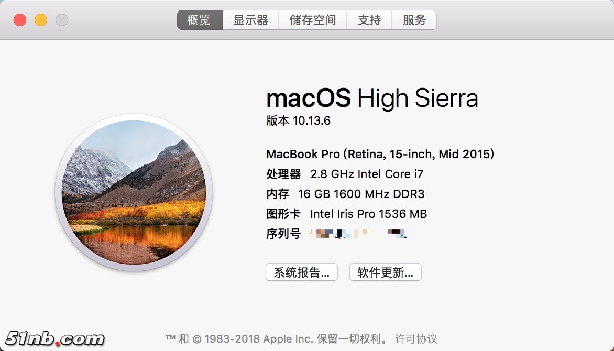Go to the 支持 tab

click(x=369, y=20)
